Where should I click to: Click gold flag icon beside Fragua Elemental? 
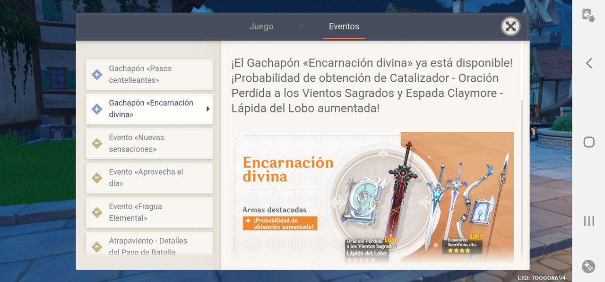tap(97, 213)
